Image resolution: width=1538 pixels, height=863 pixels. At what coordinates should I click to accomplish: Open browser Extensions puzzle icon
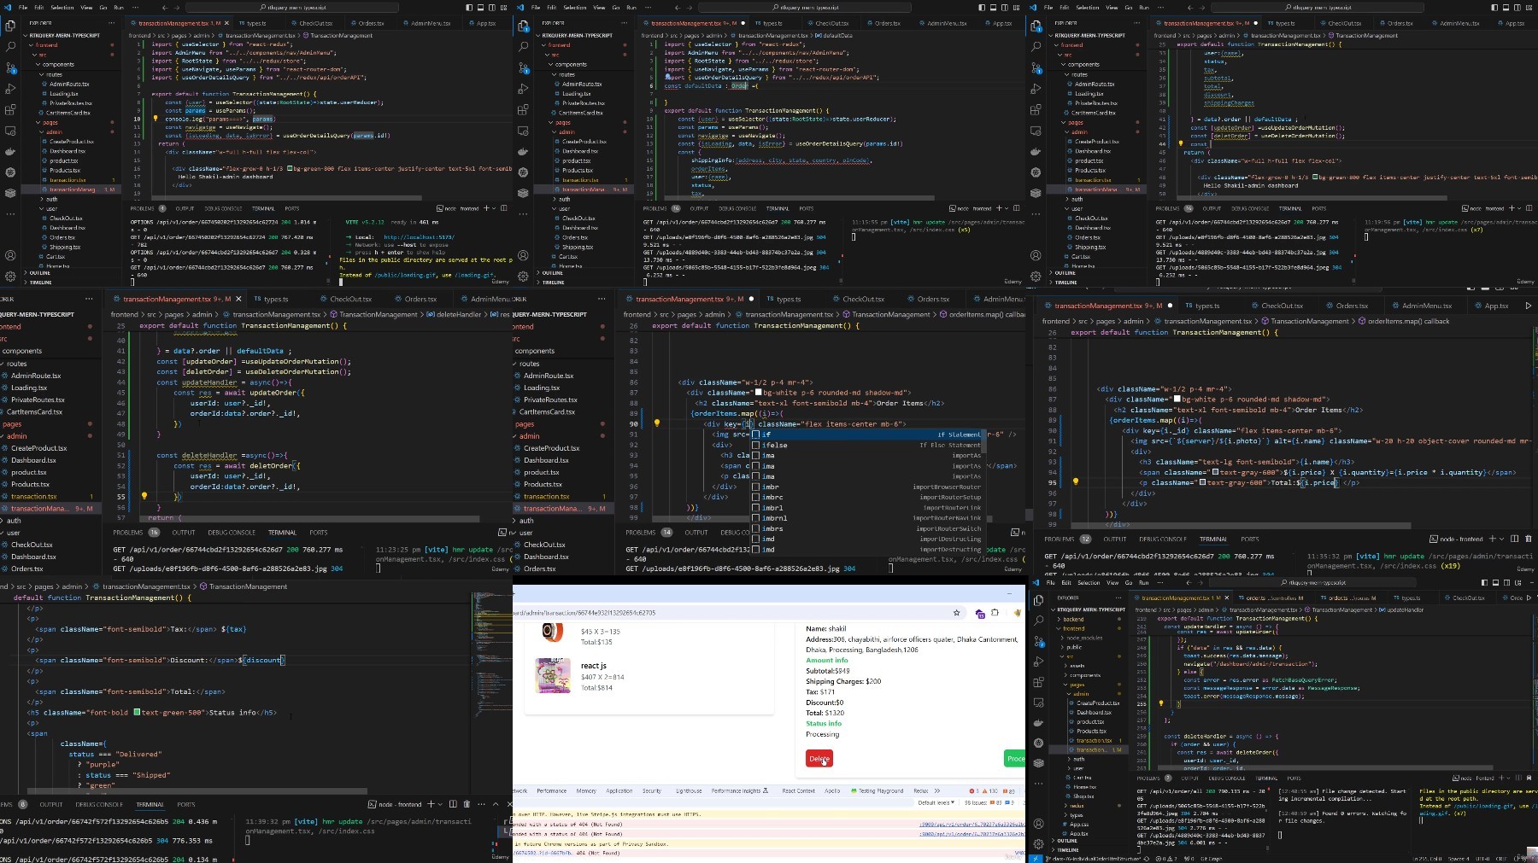995,613
